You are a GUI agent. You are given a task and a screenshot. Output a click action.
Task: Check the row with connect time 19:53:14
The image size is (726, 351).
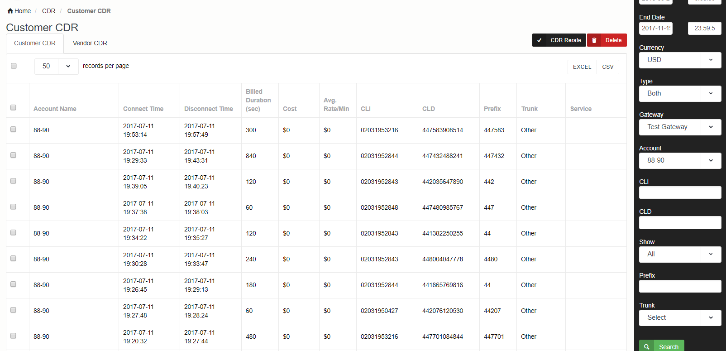pos(13,130)
